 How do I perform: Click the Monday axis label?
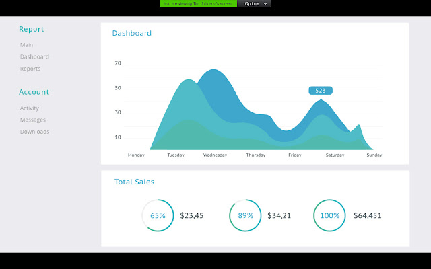pyautogui.click(x=136, y=155)
